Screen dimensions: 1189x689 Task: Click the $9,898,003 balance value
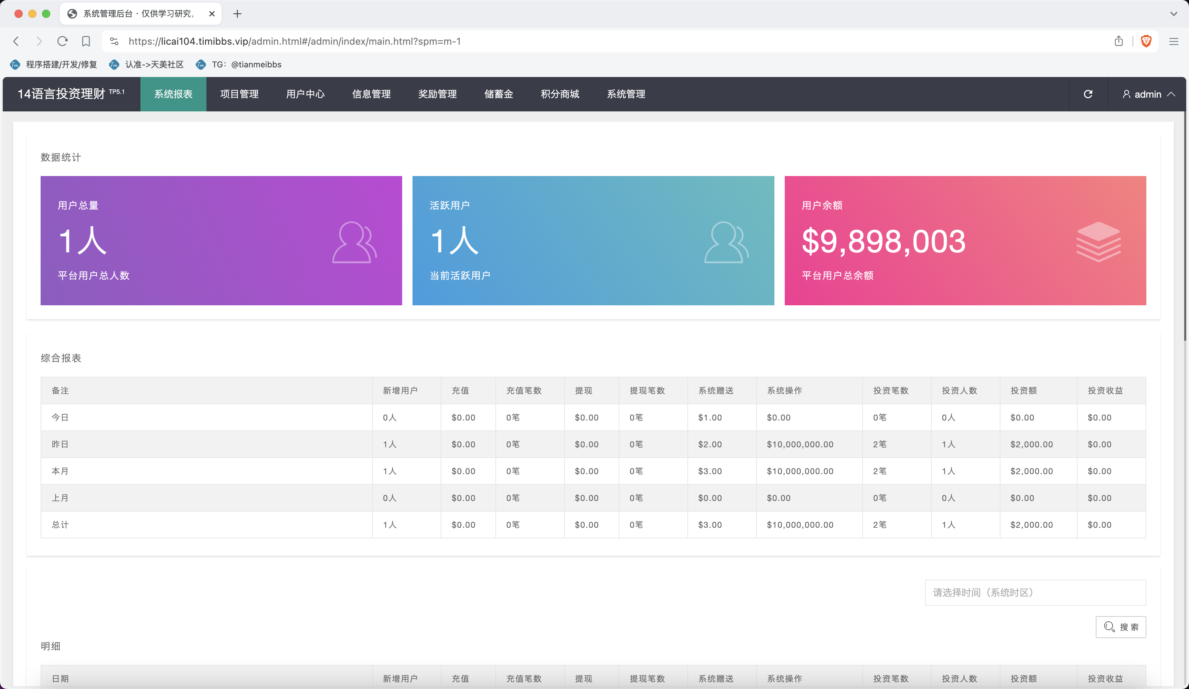coord(884,241)
